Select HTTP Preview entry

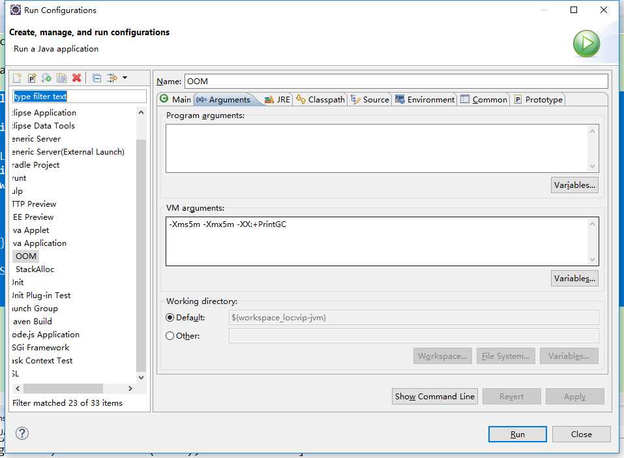tap(34, 204)
